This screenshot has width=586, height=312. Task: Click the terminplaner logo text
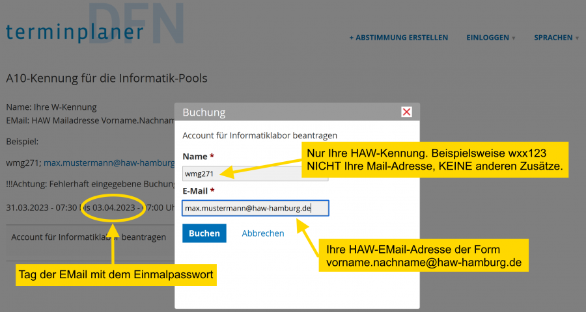(74, 32)
